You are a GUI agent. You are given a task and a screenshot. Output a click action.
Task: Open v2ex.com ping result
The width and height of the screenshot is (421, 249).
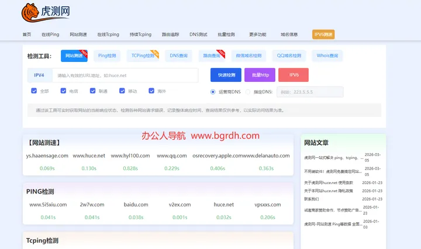[x=180, y=205]
